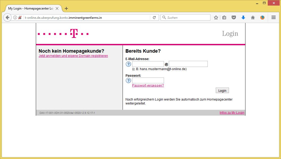Click the gray 'Login' header title
This screenshot has height=159, width=281.
point(230,33)
